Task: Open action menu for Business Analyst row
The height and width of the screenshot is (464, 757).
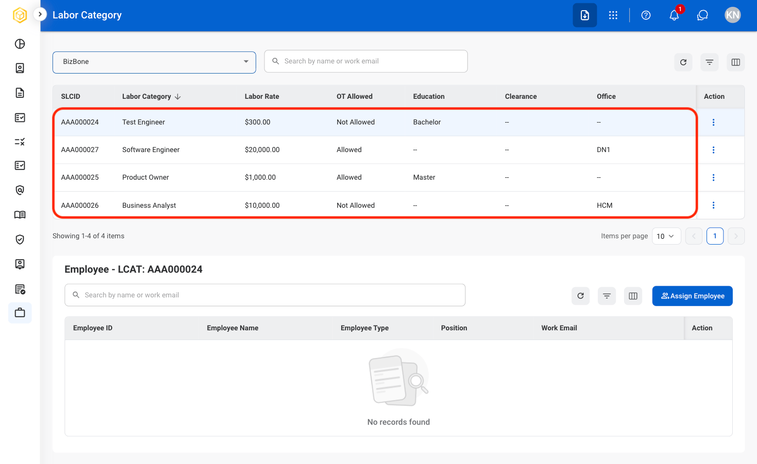Action: tap(713, 205)
